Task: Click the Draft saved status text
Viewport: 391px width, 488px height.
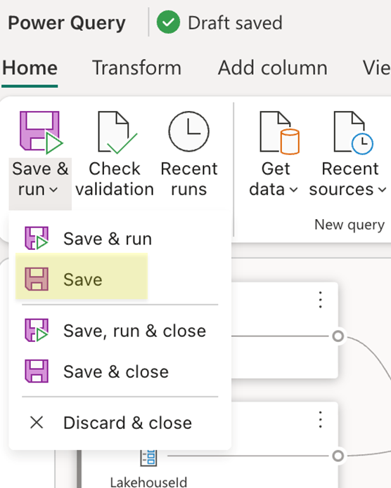Action: pos(235,22)
